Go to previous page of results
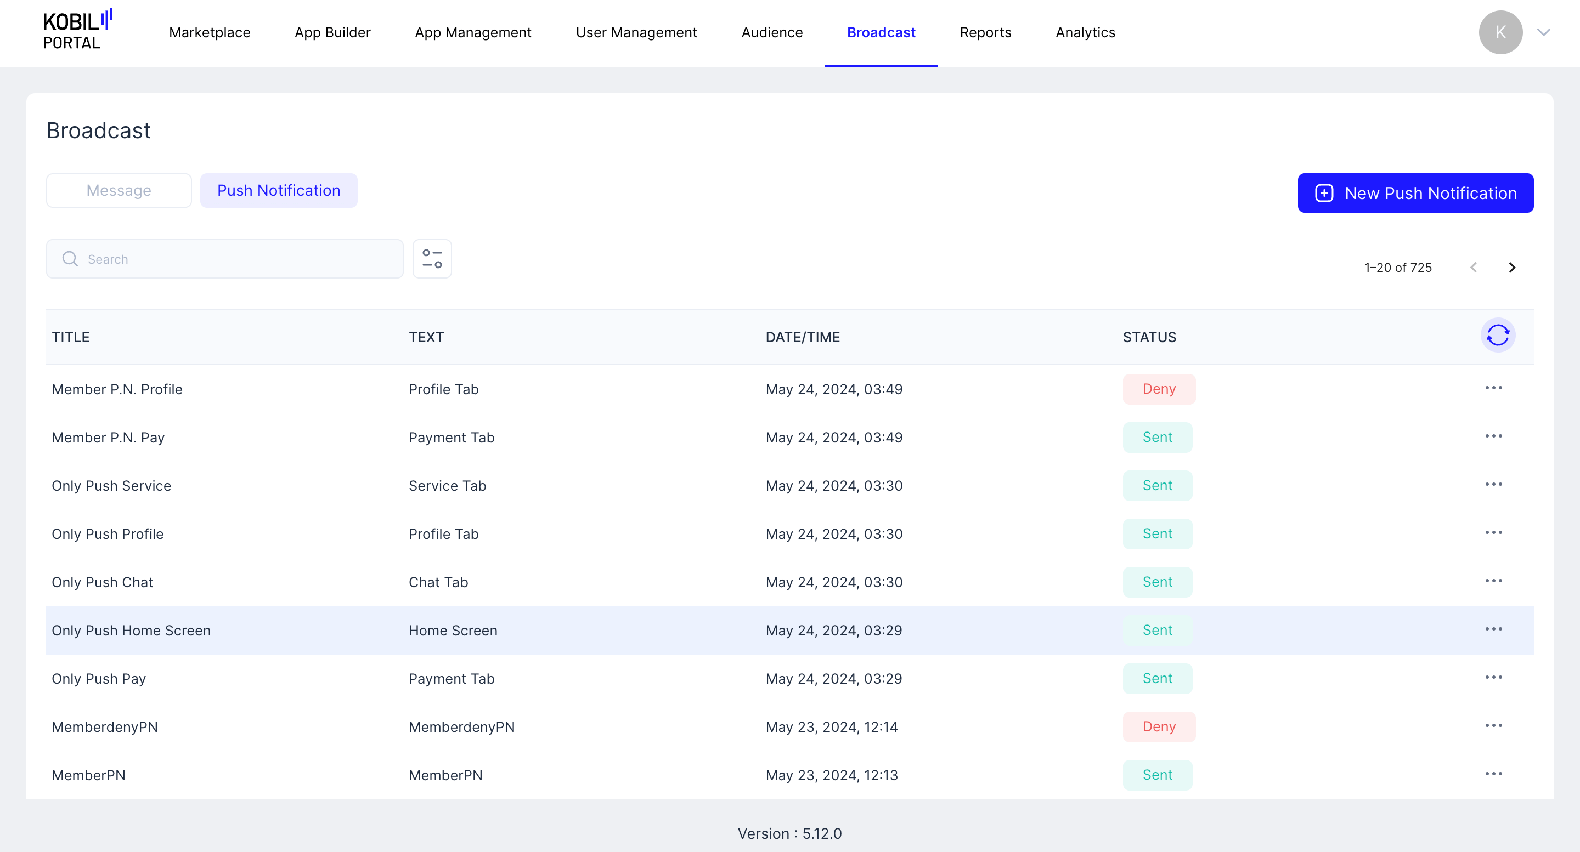Viewport: 1580px width, 852px height. 1473,267
